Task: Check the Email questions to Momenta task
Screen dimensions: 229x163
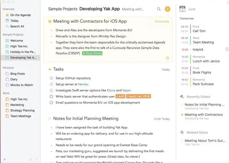Action: point(51,103)
